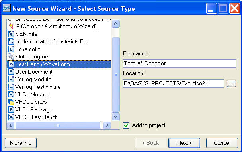Viewport: 242px width, 152px height.
Task: Click the right arrow of horizontal scrollbar
Action: click(107, 125)
